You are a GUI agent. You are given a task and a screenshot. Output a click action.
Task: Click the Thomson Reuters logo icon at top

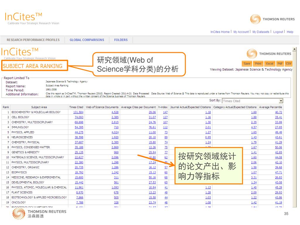tap(255, 19)
